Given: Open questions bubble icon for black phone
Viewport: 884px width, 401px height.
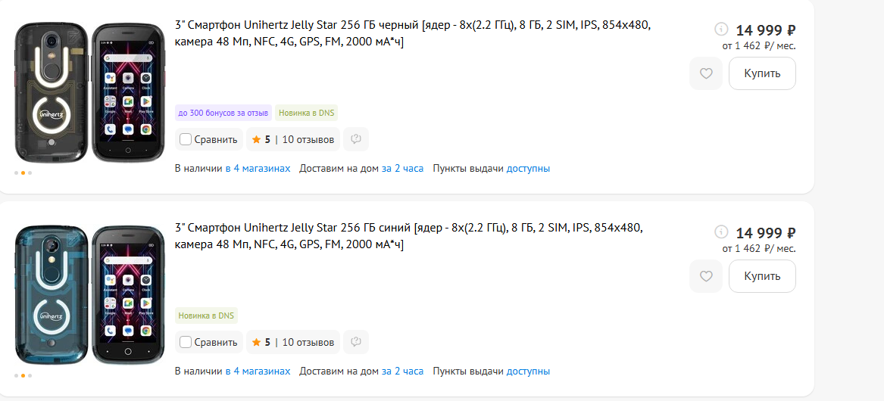Looking at the screenshot, I should [x=356, y=139].
